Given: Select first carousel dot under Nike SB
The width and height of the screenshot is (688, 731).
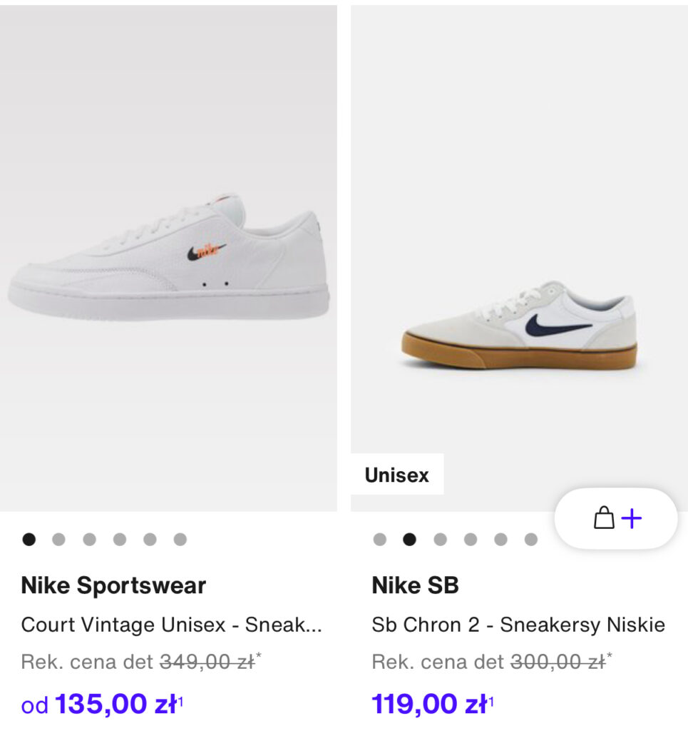Looking at the screenshot, I should point(380,540).
